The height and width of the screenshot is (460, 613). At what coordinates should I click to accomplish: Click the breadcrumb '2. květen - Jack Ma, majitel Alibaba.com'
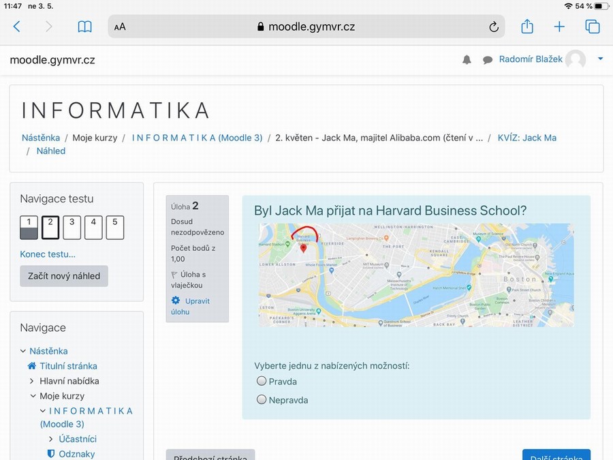[x=379, y=138]
